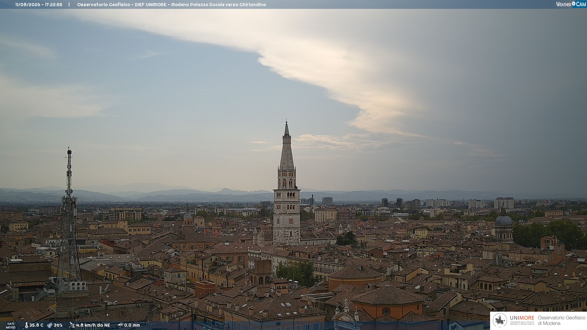Click the UNIMORE wordmark text
The width and height of the screenshot is (587, 330).
tap(522, 318)
